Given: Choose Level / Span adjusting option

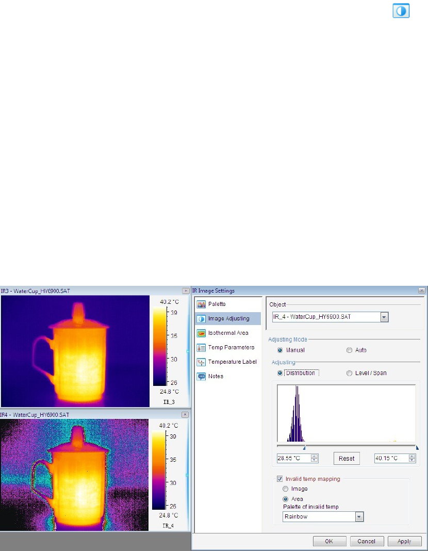Looking at the screenshot, I should (349, 373).
